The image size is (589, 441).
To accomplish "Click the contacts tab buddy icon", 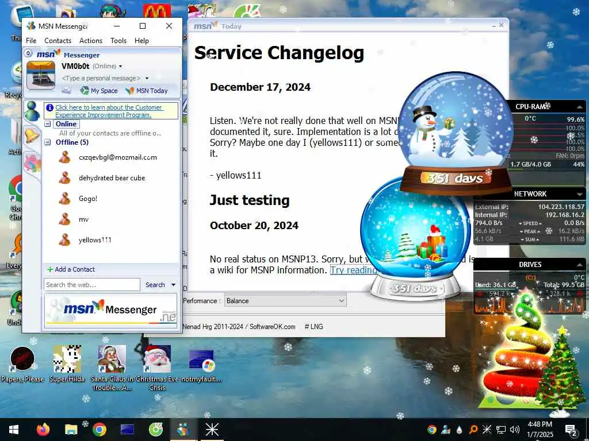I will point(32,111).
